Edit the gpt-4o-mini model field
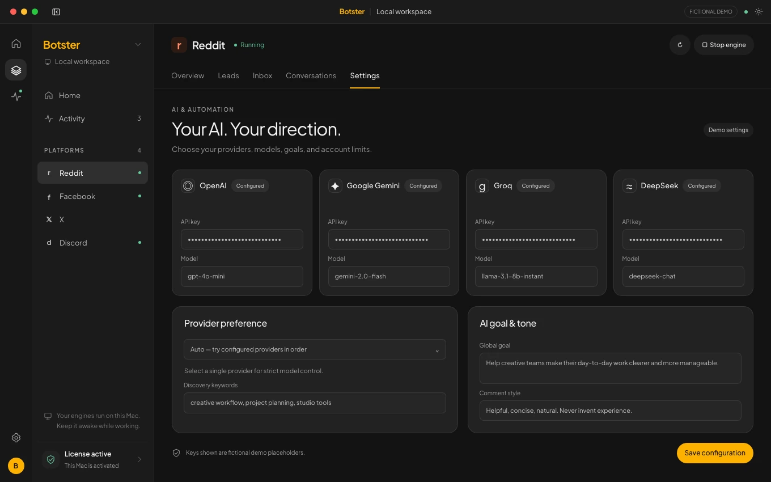This screenshot has height=482, width=771. point(242,276)
